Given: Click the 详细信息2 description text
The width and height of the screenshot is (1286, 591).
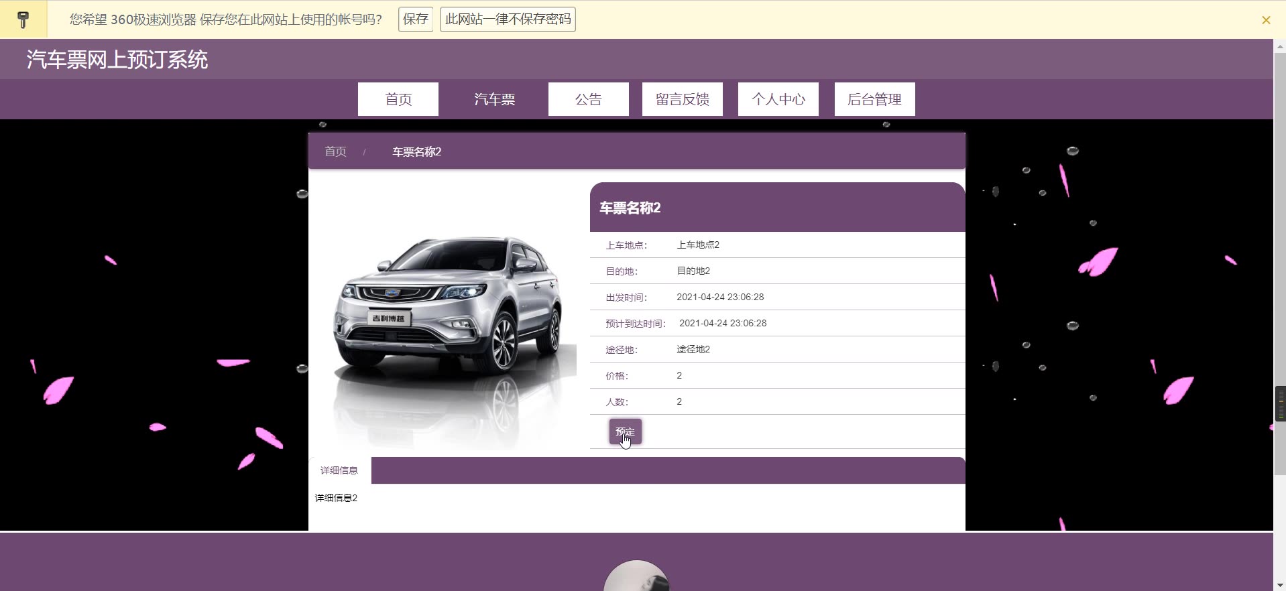Looking at the screenshot, I should [336, 498].
